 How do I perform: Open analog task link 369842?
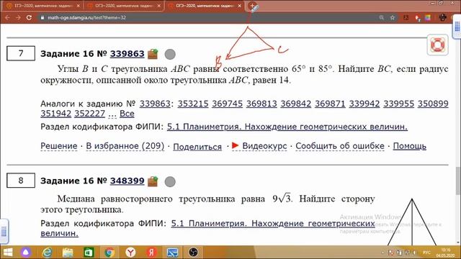click(296, 104)
